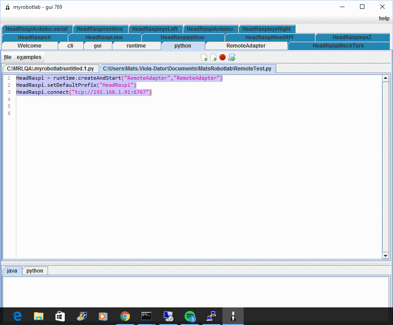
Task: Open the PuTTY network taskbar icon
Action: click(211, 316)
